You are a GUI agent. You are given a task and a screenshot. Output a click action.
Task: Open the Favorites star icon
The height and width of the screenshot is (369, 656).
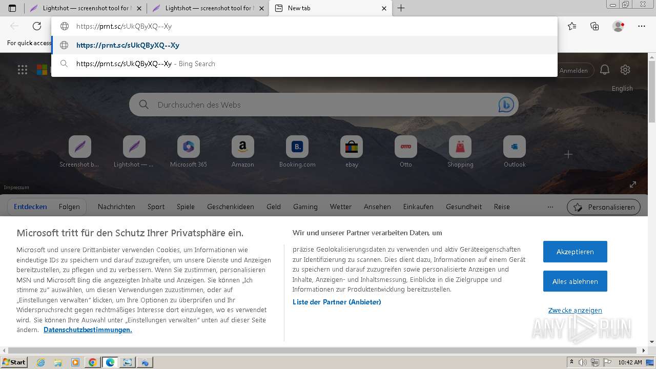point(572,26)
